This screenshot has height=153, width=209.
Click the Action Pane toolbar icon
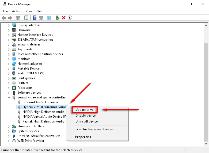[41, 18]
